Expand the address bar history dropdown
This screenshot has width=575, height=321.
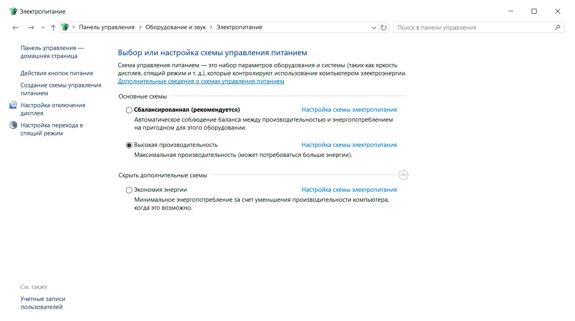374,28
